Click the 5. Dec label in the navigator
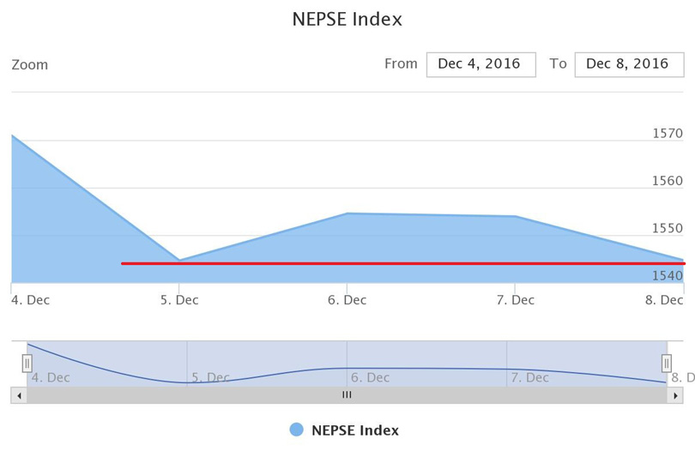 210,377
